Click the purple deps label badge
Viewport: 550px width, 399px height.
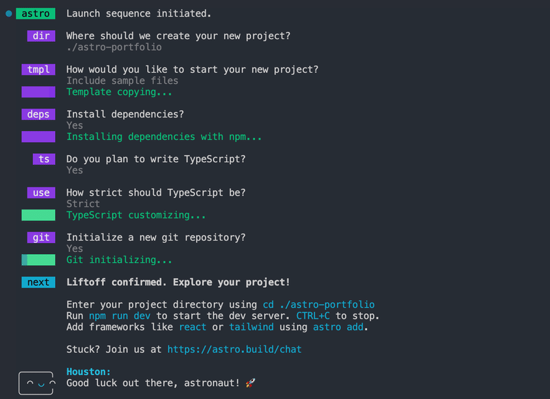[x=38, y=114]
